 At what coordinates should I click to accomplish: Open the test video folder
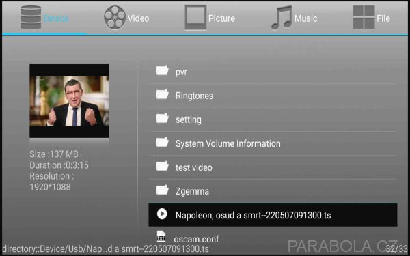pos(273,167)
